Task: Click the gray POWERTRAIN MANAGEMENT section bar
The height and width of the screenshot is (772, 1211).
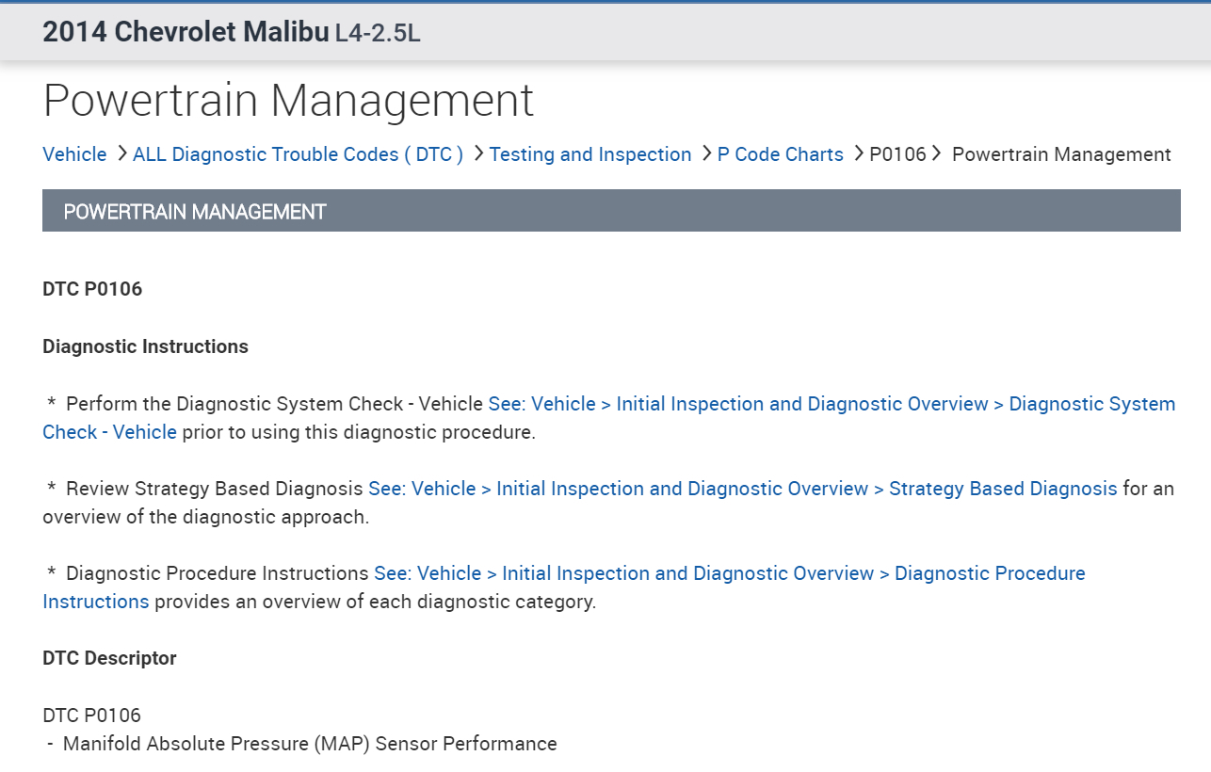Action: (x=611, y=211)
